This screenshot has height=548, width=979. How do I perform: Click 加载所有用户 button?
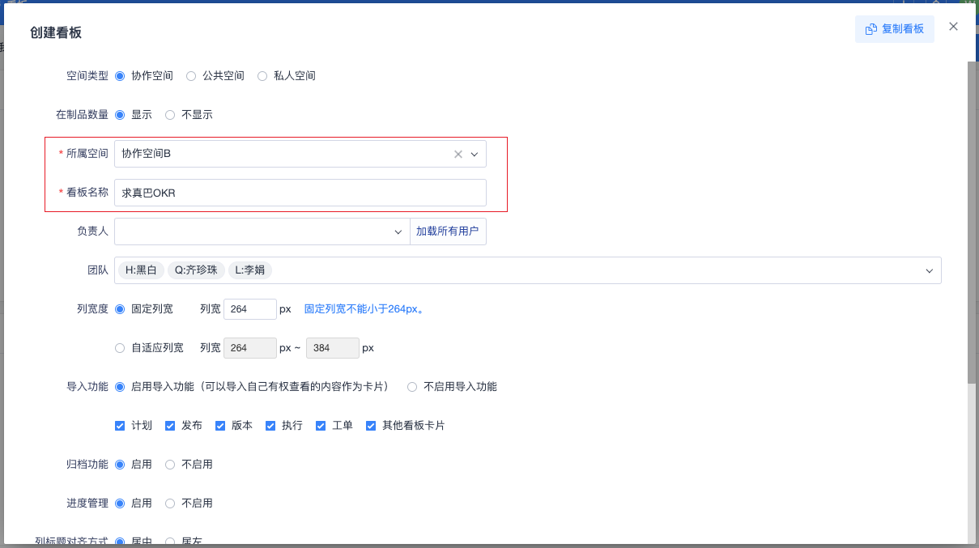click(x=447, y=232)
